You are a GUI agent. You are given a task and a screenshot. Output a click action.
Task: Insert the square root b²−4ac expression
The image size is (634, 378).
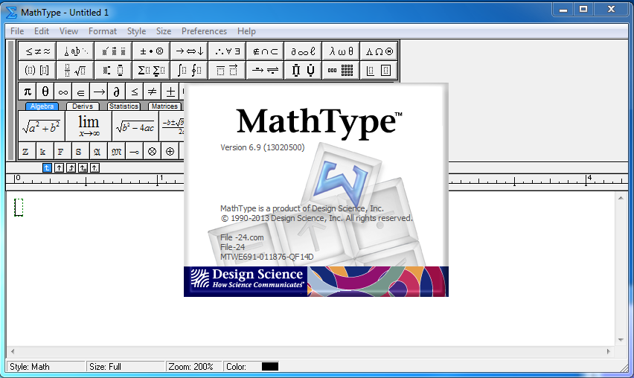pos(135,126)
